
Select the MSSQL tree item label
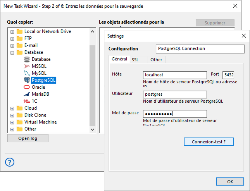point(39,66)
